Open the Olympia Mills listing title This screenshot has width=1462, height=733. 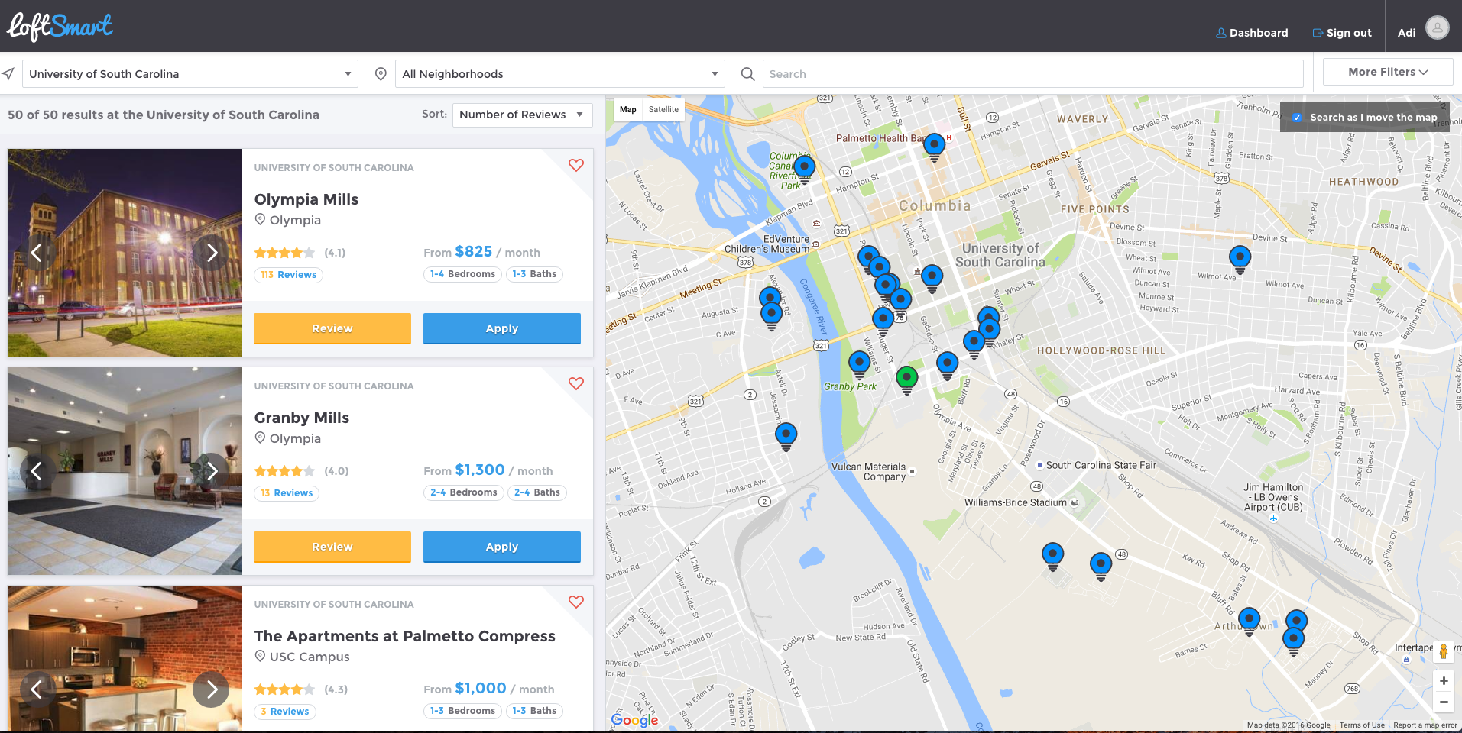point(306,199)
